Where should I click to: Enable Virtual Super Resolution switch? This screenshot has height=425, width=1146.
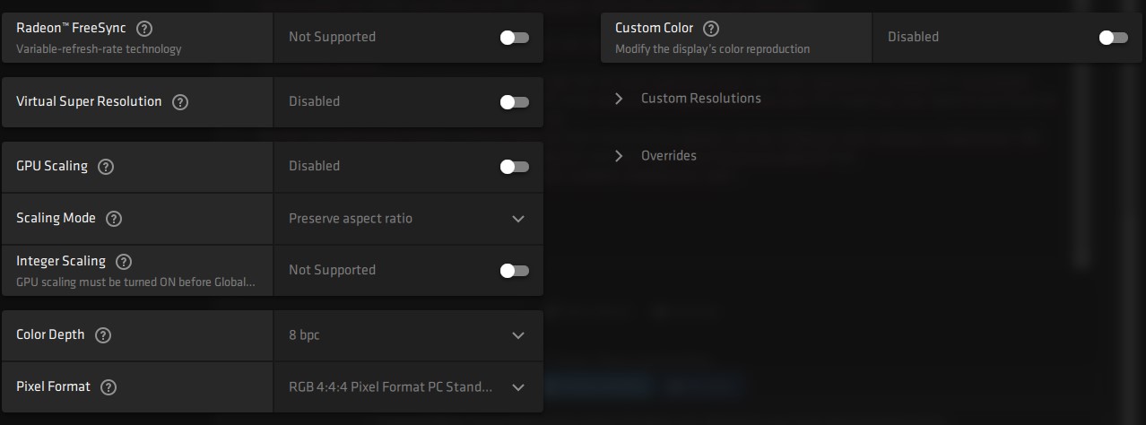[514, 102]
